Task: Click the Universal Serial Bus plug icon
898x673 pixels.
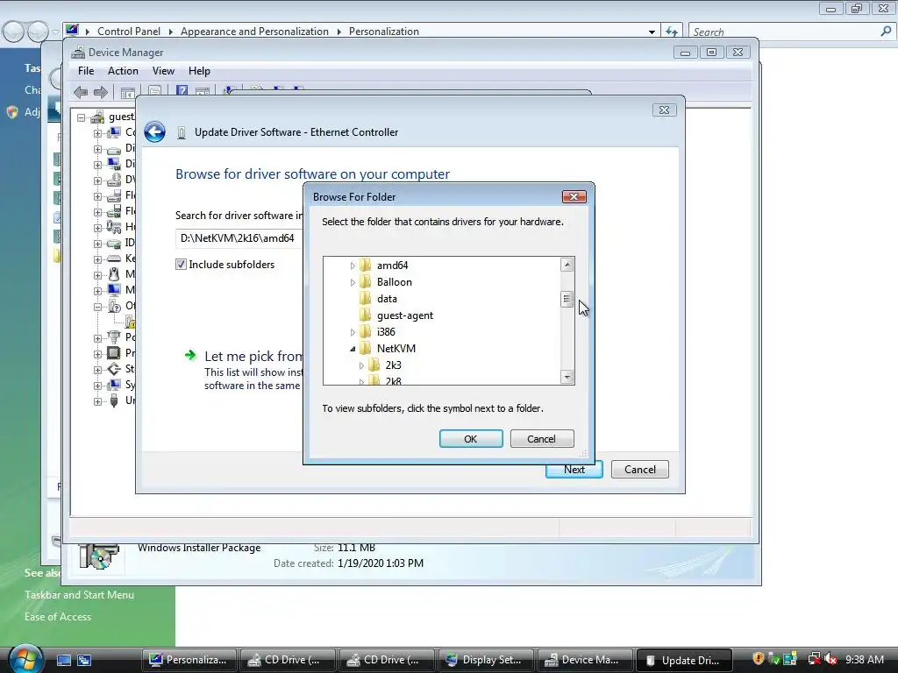Action: (x=114, y=400)
